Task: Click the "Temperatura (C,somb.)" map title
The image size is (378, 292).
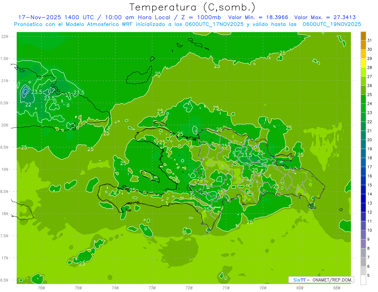Action: (x=192, y=8)
